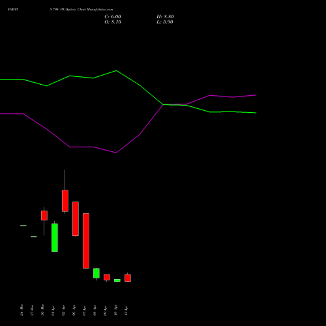
Task: Click the small red candle for 09 Apr
Action: [x=107, y=277]
